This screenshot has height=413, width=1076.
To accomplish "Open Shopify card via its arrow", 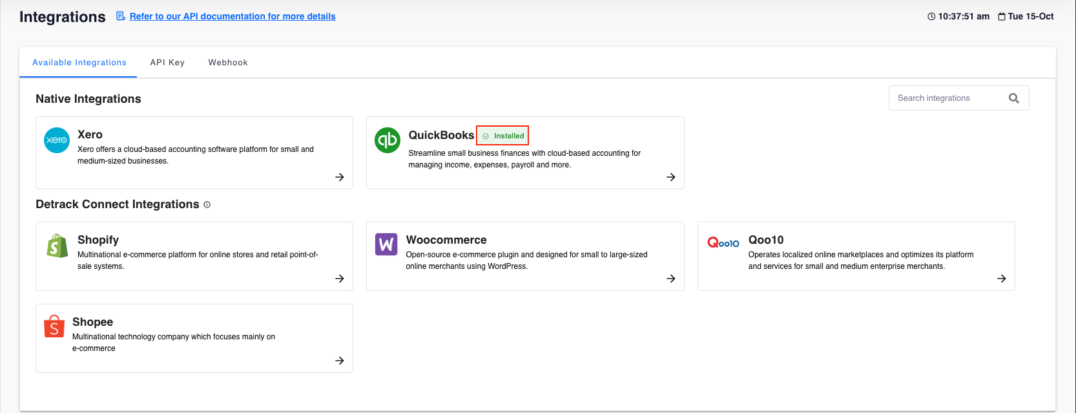I will tap(340, 279).
